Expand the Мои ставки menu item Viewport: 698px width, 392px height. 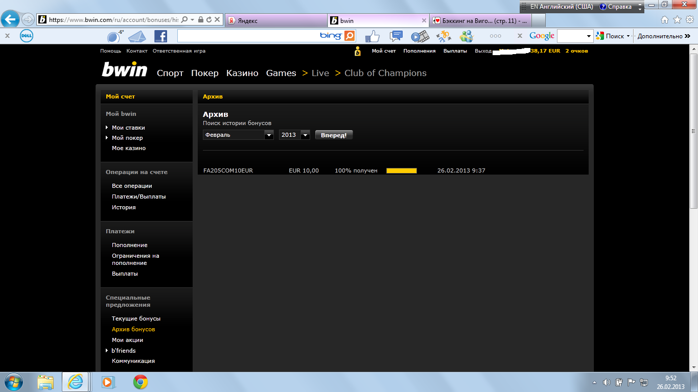click(128, 128)
